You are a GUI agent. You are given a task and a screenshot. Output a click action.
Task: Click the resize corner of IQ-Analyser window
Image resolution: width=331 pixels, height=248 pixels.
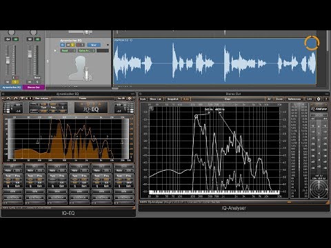328,202
